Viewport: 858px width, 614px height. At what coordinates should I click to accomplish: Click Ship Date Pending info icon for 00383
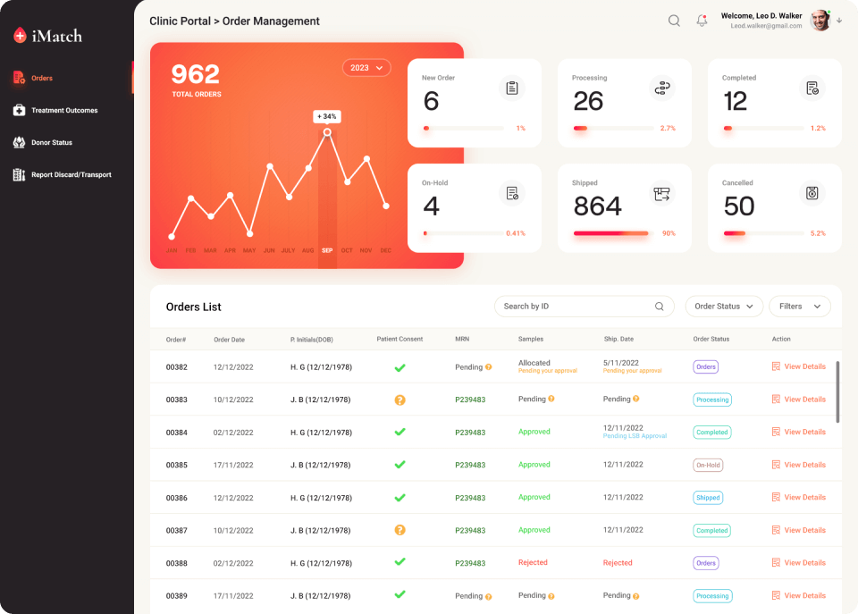635,399
